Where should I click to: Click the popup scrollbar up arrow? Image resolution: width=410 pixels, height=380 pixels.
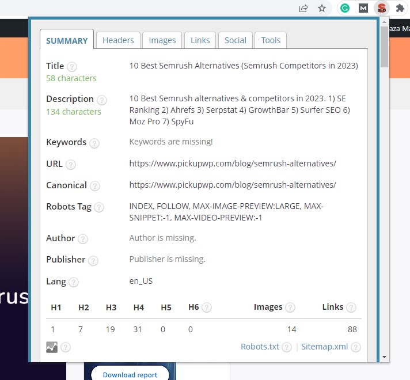384,22
